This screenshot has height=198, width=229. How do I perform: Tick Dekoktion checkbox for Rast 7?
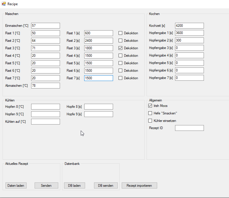pos(121,78)
